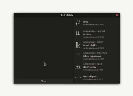
Task: Click inside the blank drawing canvas
Action: 43,48
